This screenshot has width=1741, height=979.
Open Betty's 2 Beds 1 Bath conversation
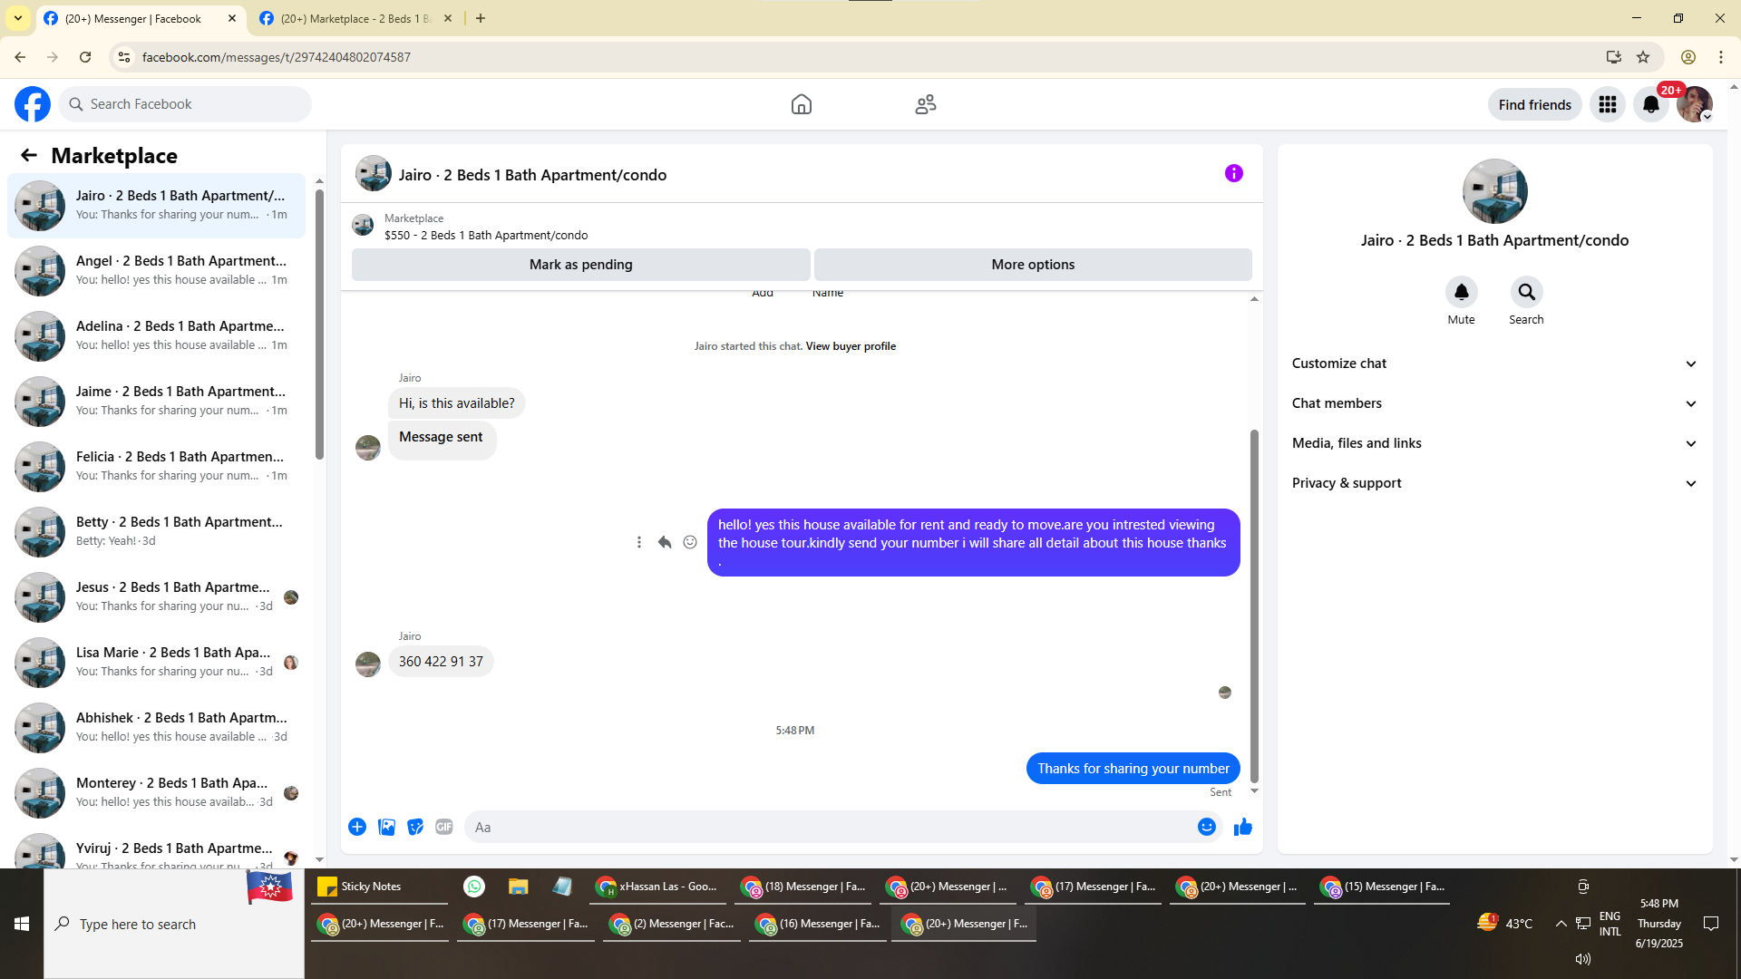(157, 531)
